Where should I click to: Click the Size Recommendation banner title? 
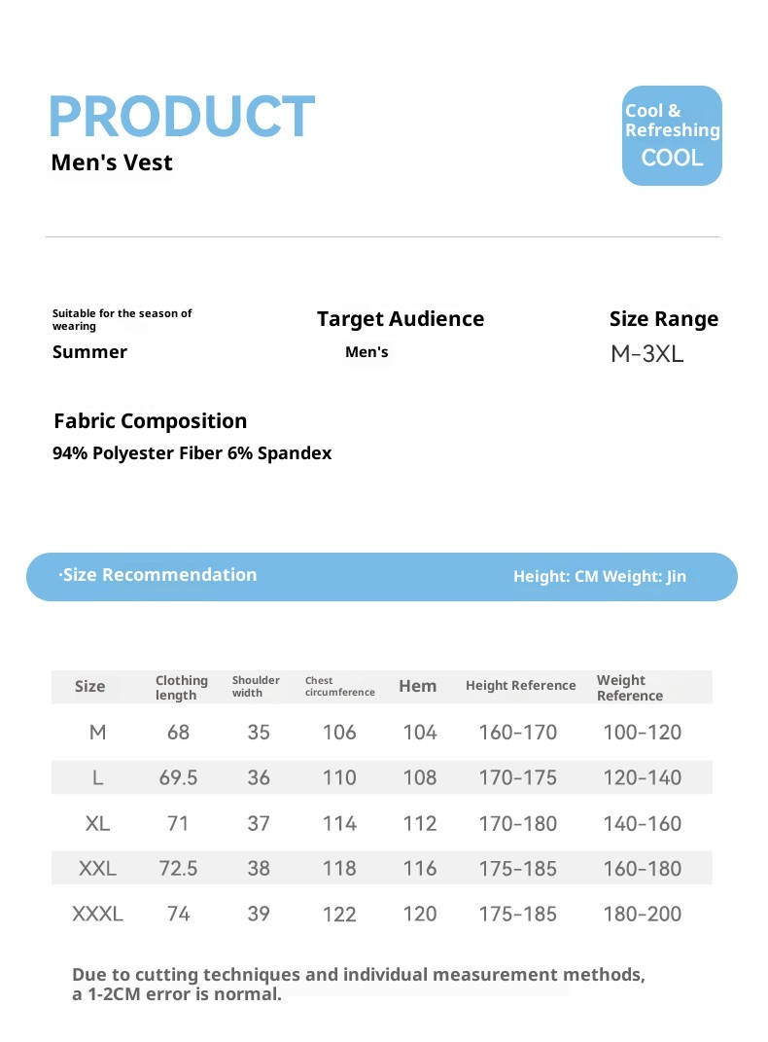tap(158, 575)
